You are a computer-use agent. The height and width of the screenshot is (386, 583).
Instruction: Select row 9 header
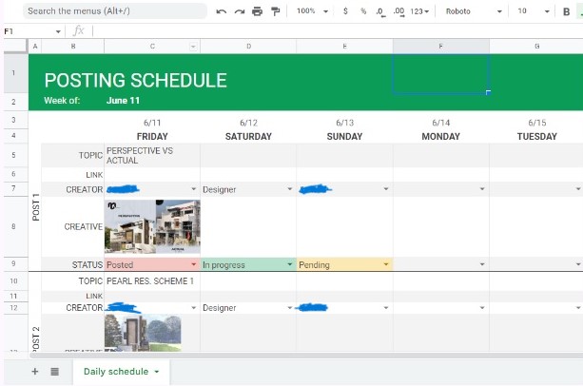(x=13, y=263)
